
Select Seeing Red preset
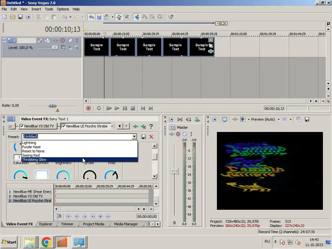click(x=80, y=155)
